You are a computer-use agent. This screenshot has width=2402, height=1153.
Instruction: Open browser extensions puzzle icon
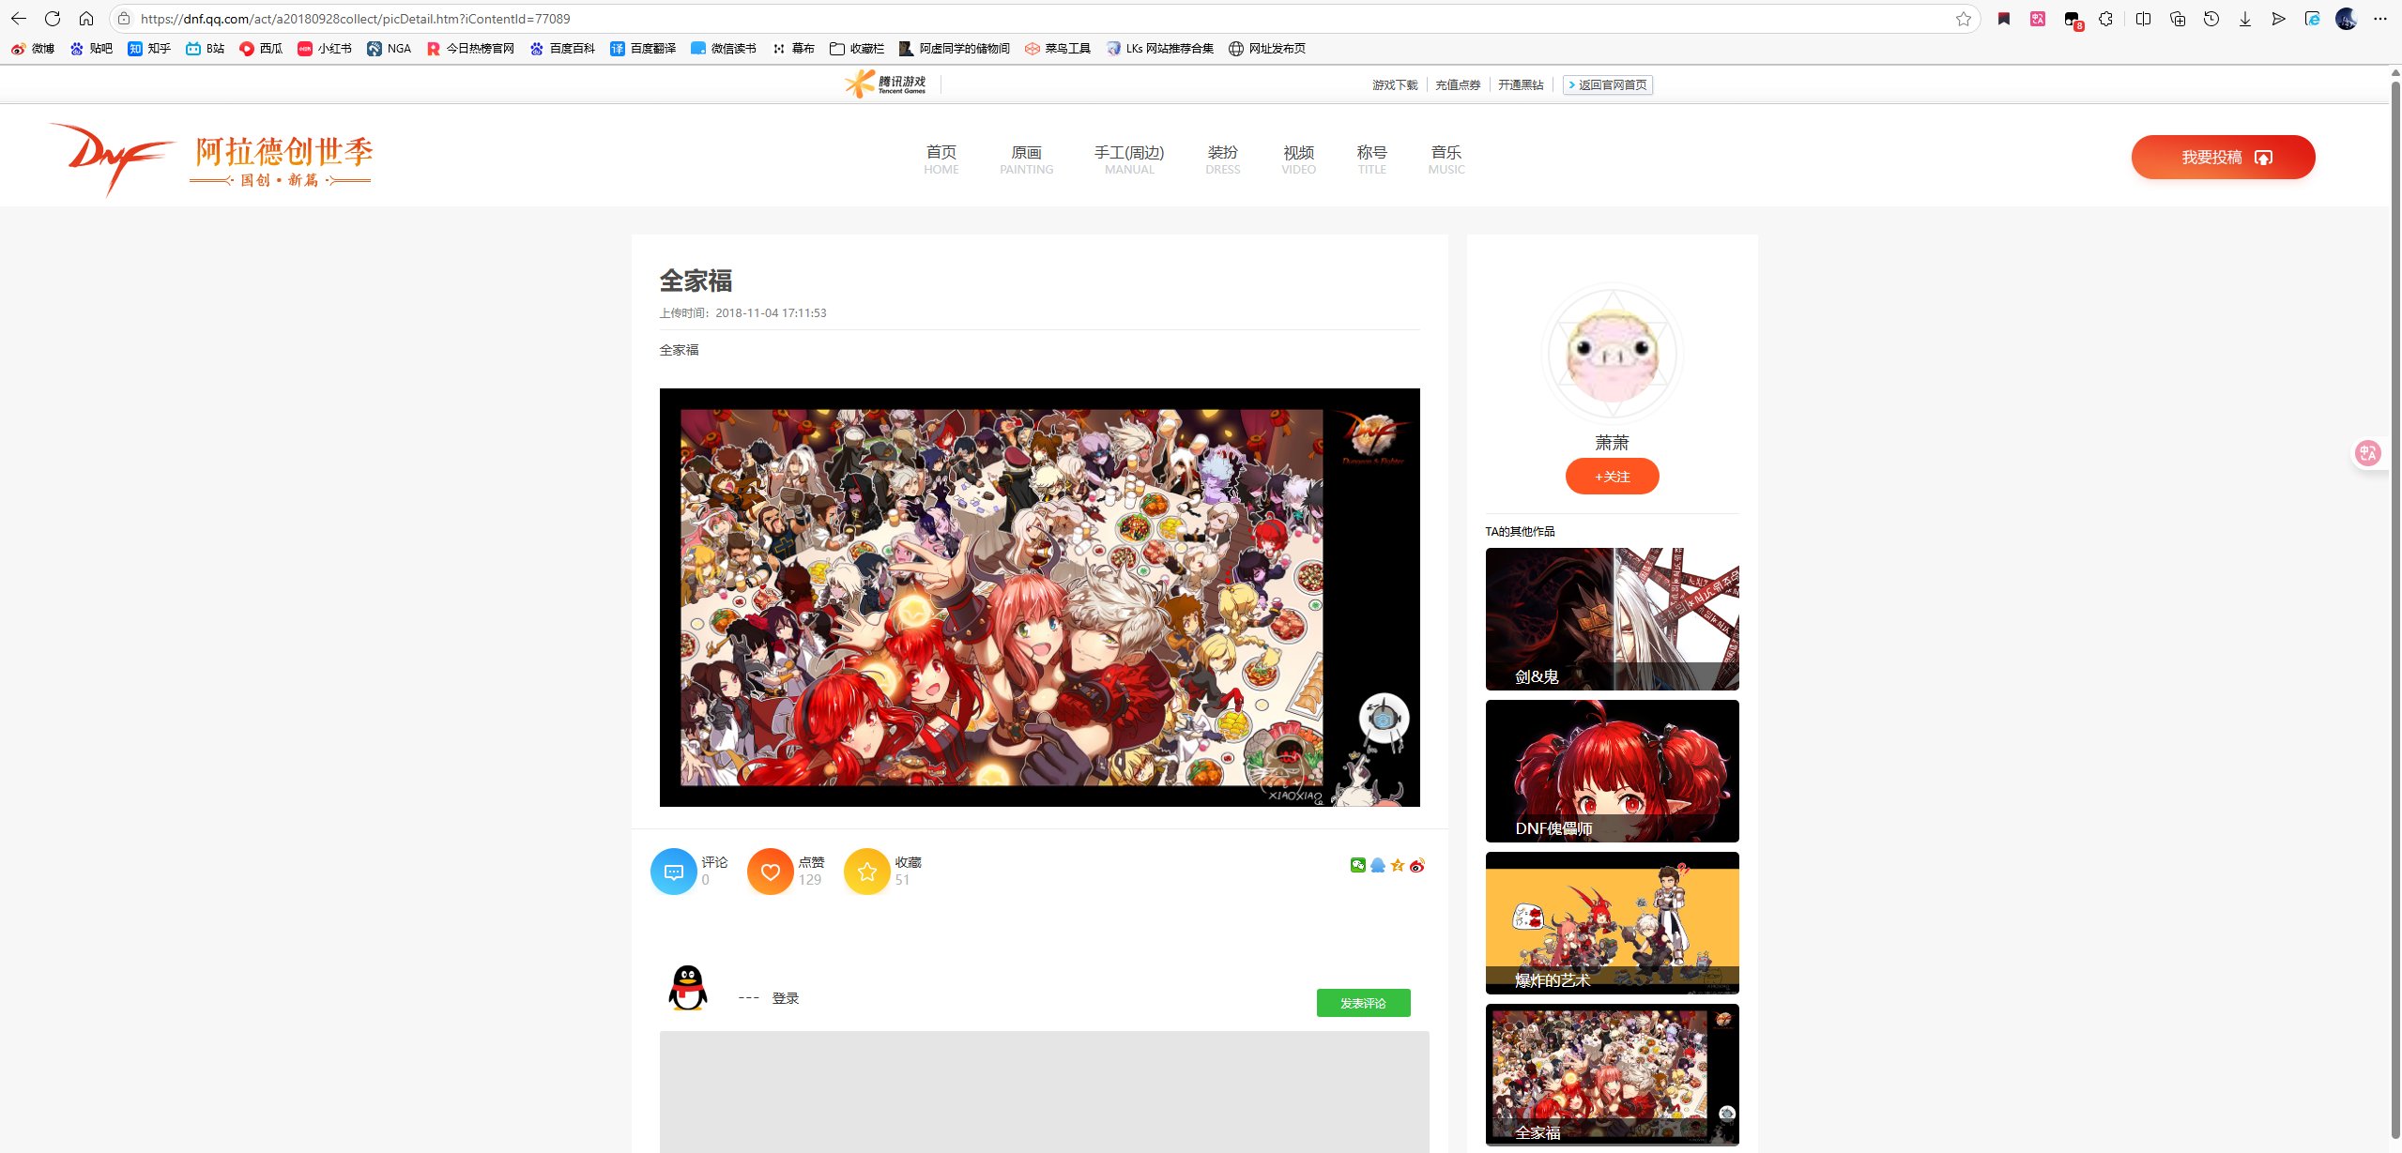coord(2106,19)
